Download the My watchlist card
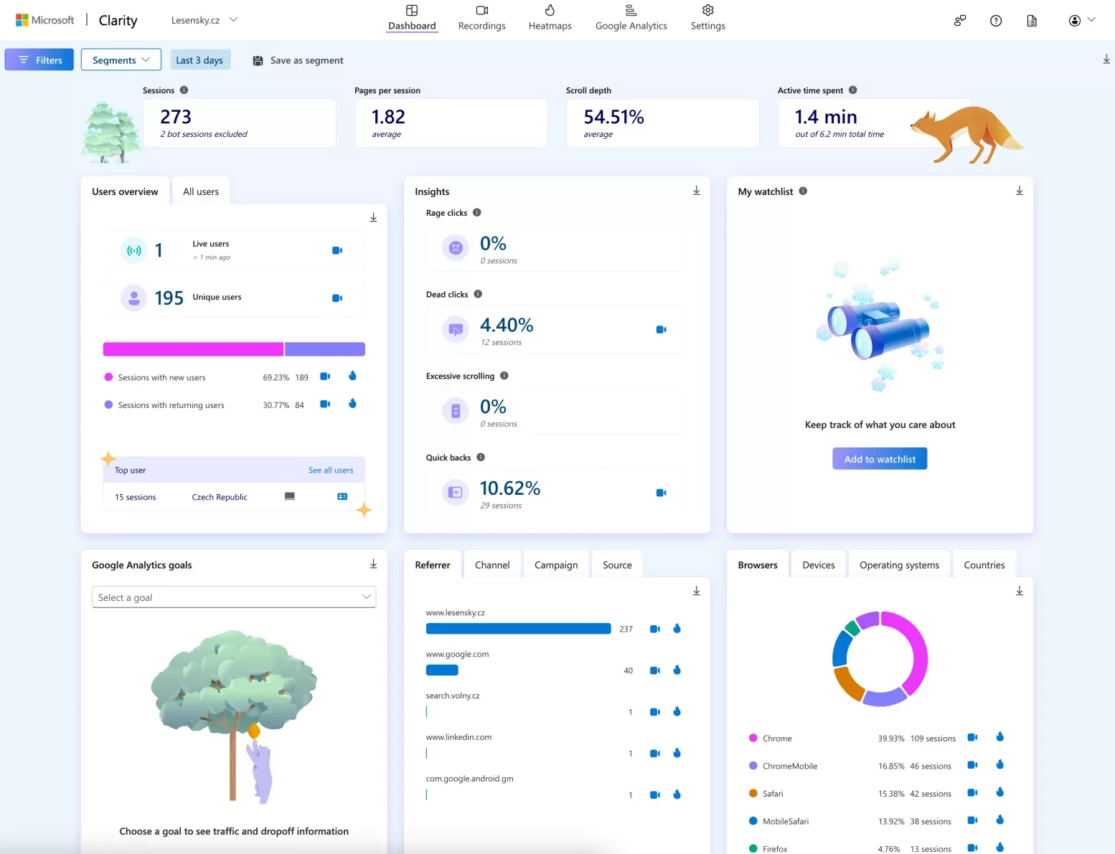 1019,191
